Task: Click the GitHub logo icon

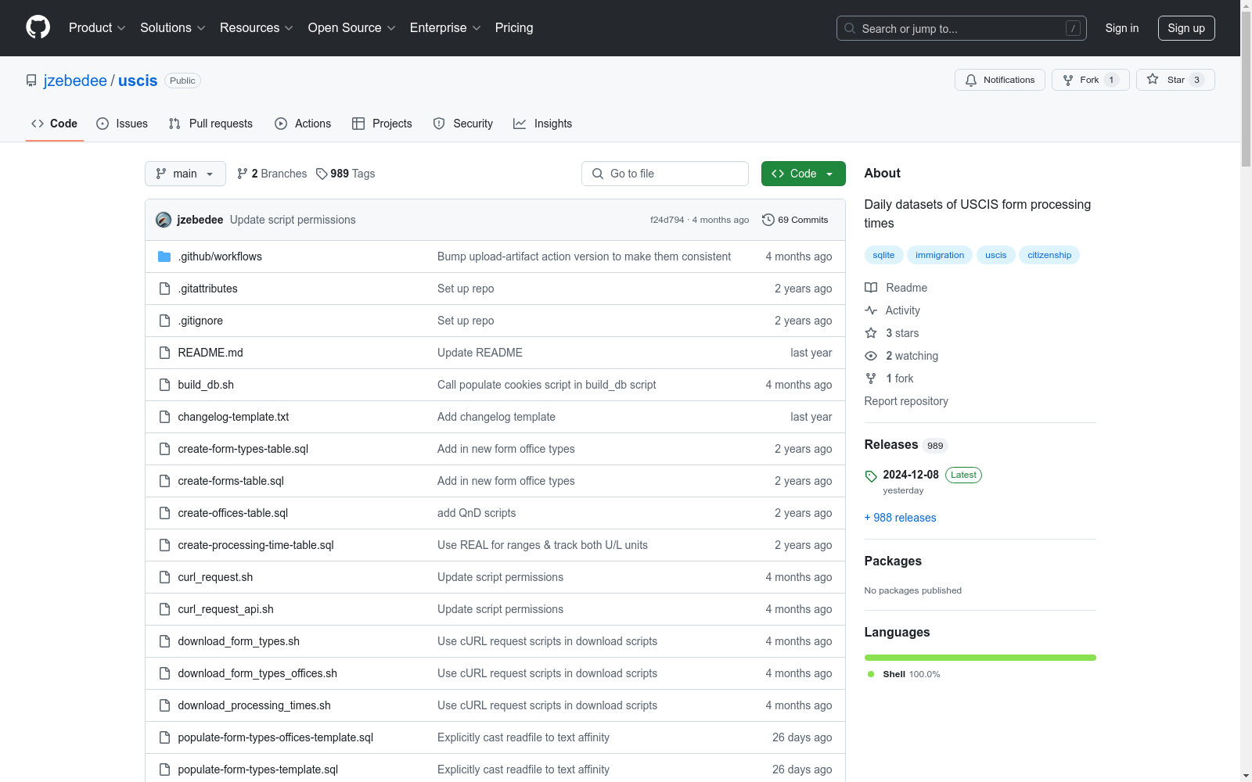Action: 38,27
